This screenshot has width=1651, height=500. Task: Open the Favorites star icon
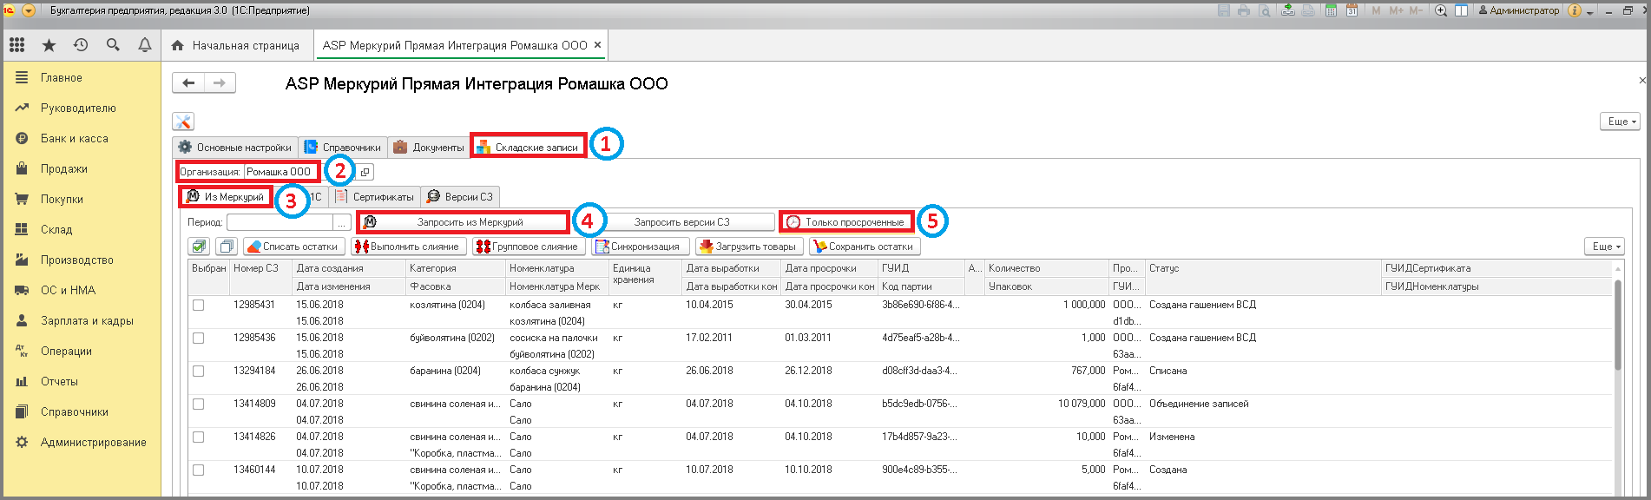click(49, 45)
